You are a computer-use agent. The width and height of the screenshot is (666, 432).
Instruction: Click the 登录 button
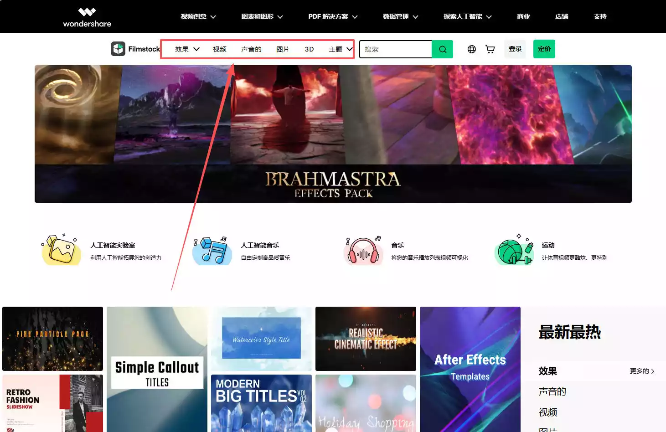515,49
